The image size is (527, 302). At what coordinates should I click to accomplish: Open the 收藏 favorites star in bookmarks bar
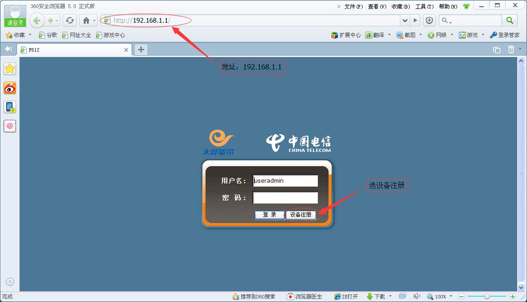click(x=16, y=35)
